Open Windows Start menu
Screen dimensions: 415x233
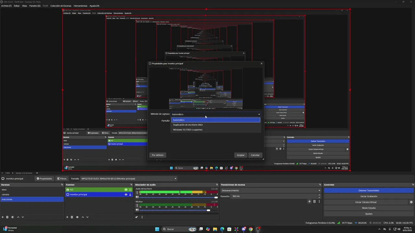pos(157,229)
